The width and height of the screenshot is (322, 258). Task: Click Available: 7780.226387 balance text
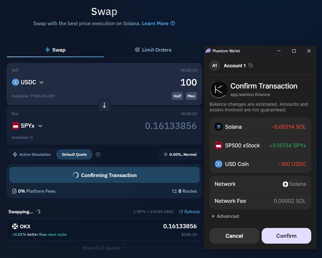click(33, 96)
